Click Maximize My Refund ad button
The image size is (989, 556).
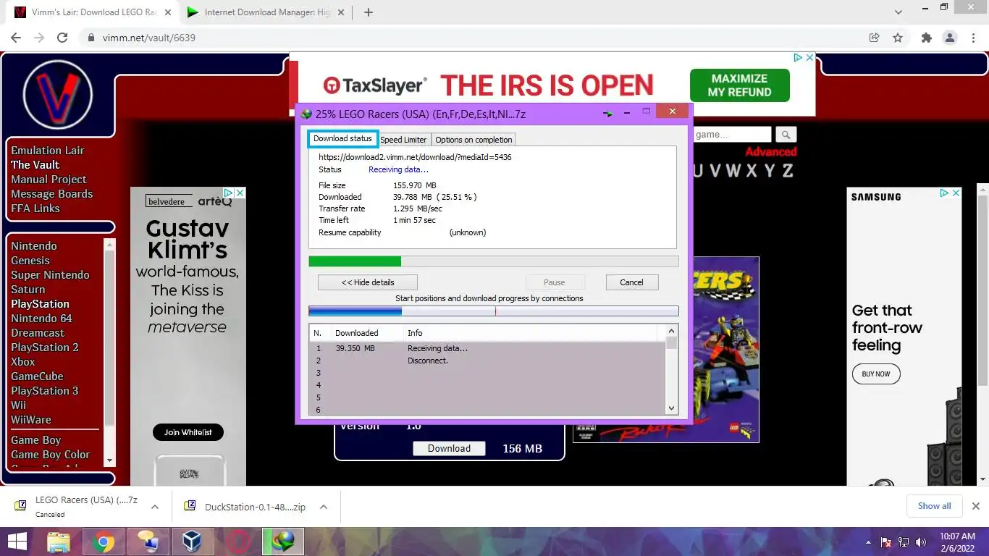tap(739, 85)
